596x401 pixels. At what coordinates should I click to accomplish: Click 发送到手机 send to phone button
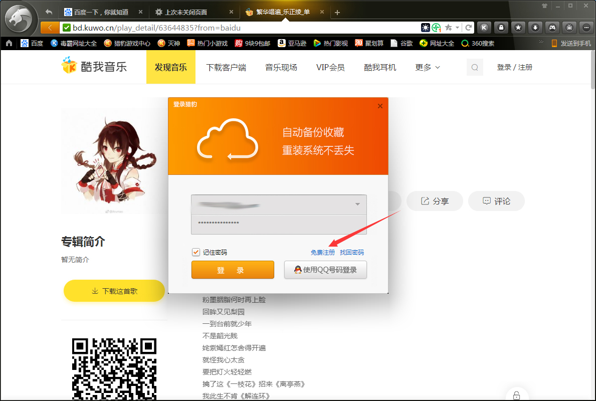(571, 43)
